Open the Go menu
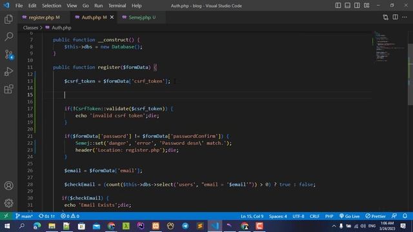Image resolution: width=413 pixels, height=232 pixels. tap(86, 6)
